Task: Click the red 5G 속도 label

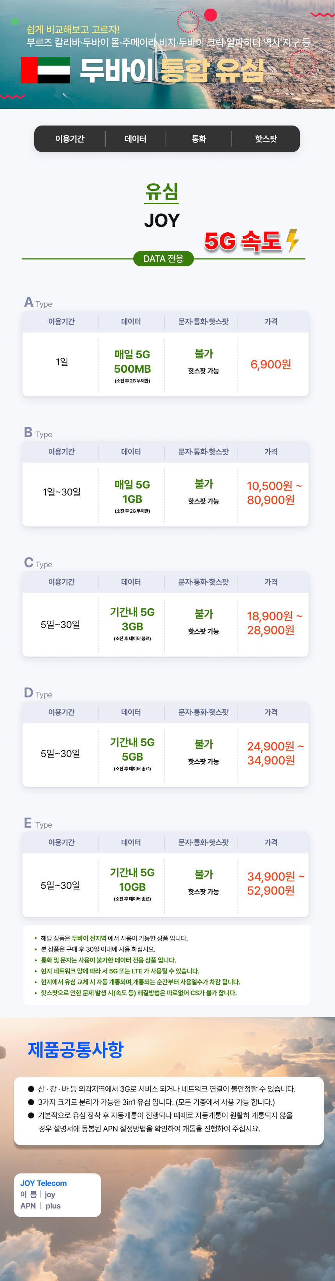Action: (x=243, y=241)
